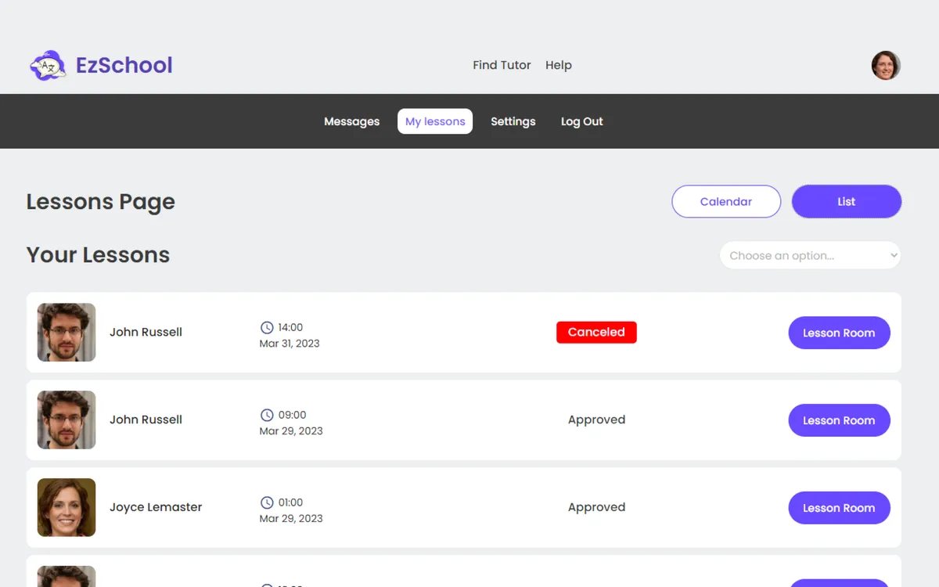Switch to List view

847,201
